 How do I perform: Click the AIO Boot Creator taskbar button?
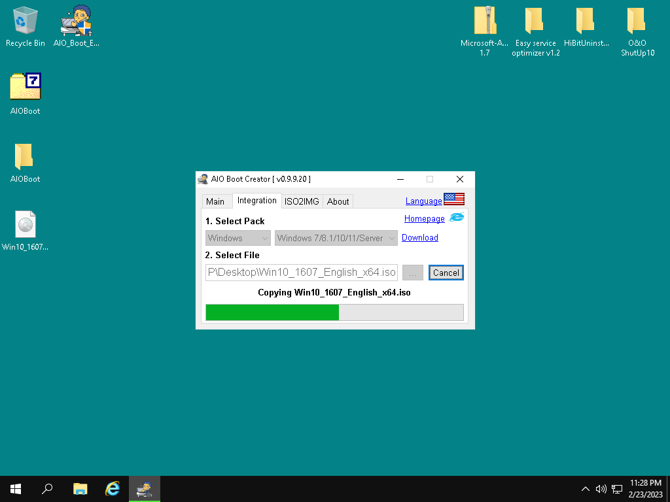click(144, 488)
